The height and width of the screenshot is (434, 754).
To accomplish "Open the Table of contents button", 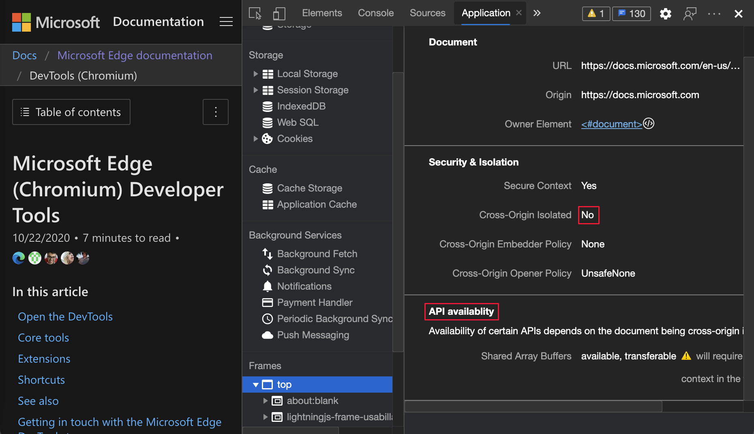I will pos(71,112).
